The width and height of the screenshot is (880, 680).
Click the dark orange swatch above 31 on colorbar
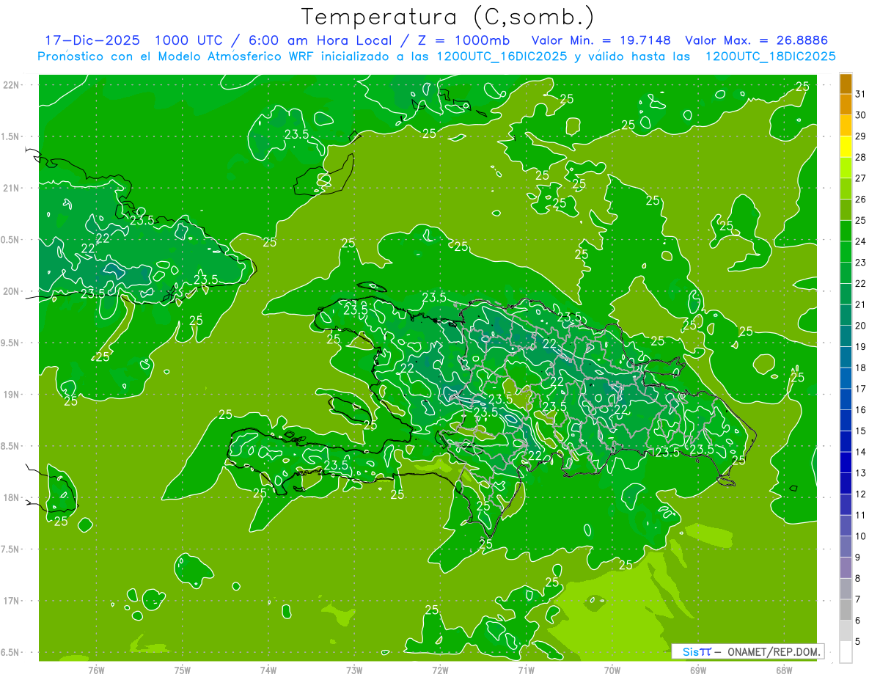(x=846, y=84)
